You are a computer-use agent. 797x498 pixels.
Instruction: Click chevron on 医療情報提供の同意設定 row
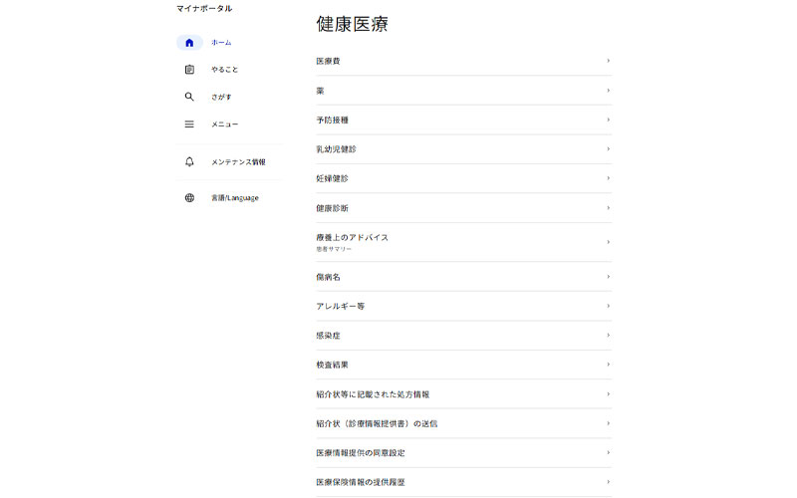click(608, 453)
